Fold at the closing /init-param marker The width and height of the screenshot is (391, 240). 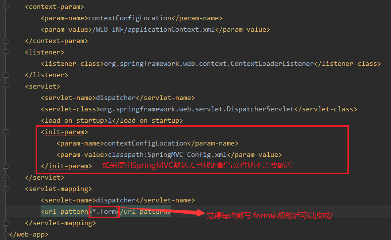click(5, 166)
